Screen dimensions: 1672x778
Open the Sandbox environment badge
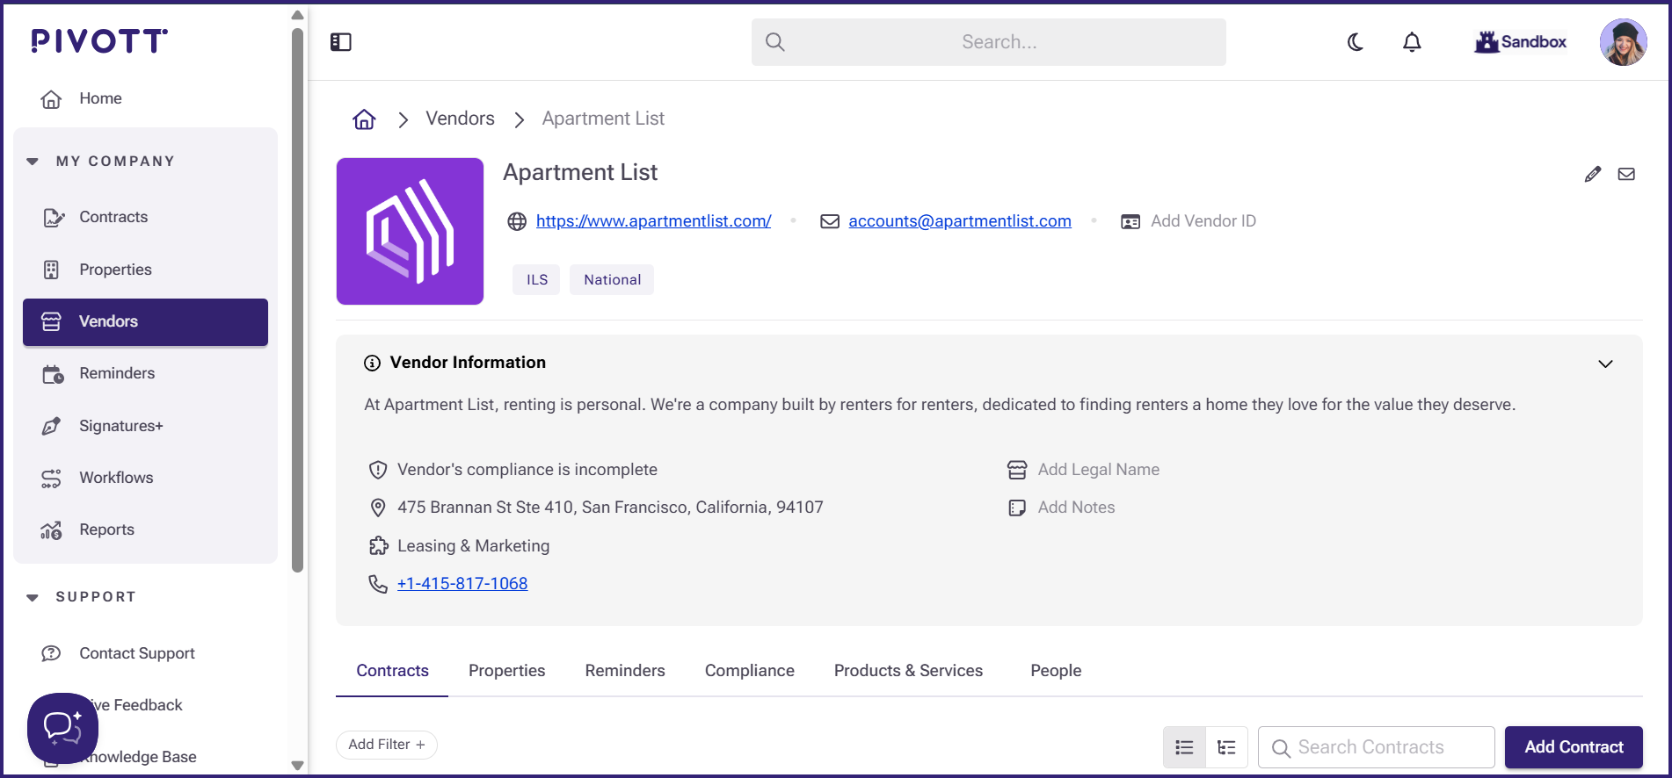point(1521,42)
